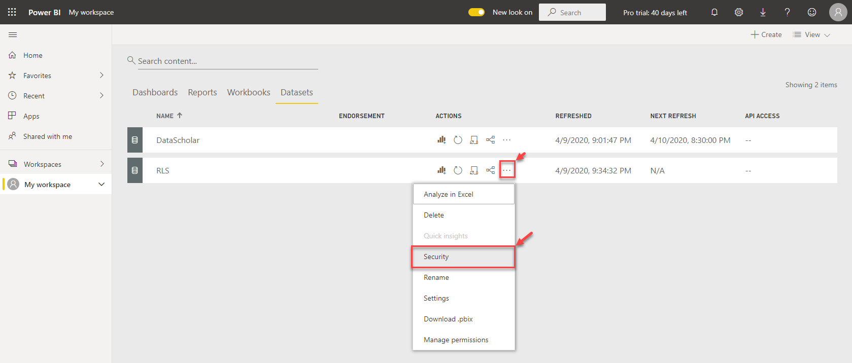Click the top Search box
Screen dimensions: 852x363
click(572, 12)
